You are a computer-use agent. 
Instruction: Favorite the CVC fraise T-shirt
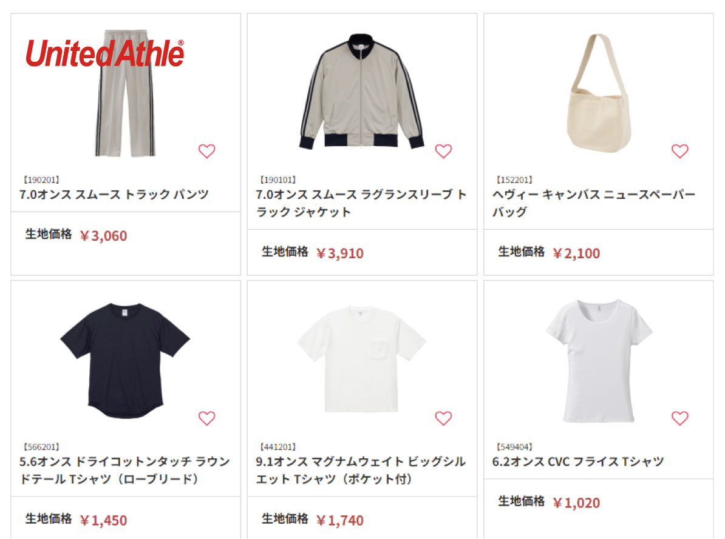679,418
